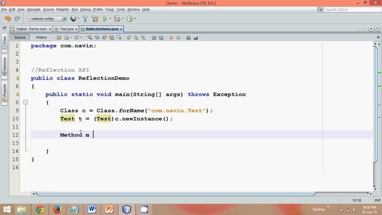Open dropdown arrow next to Run Project
Screen dimensions: 382x215
(x=110, y=19)
